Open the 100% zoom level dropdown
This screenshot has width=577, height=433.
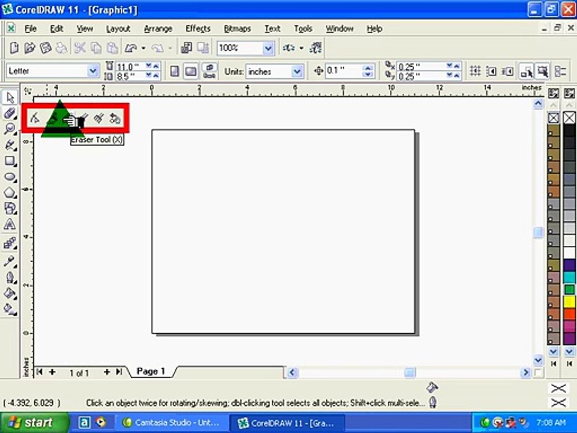(x=268, y=48)
